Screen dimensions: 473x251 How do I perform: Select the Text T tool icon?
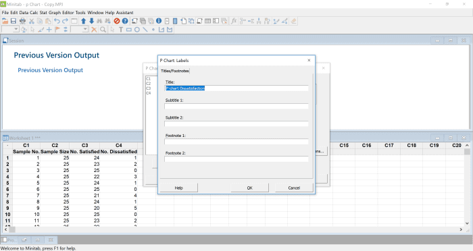click(121, 30)
